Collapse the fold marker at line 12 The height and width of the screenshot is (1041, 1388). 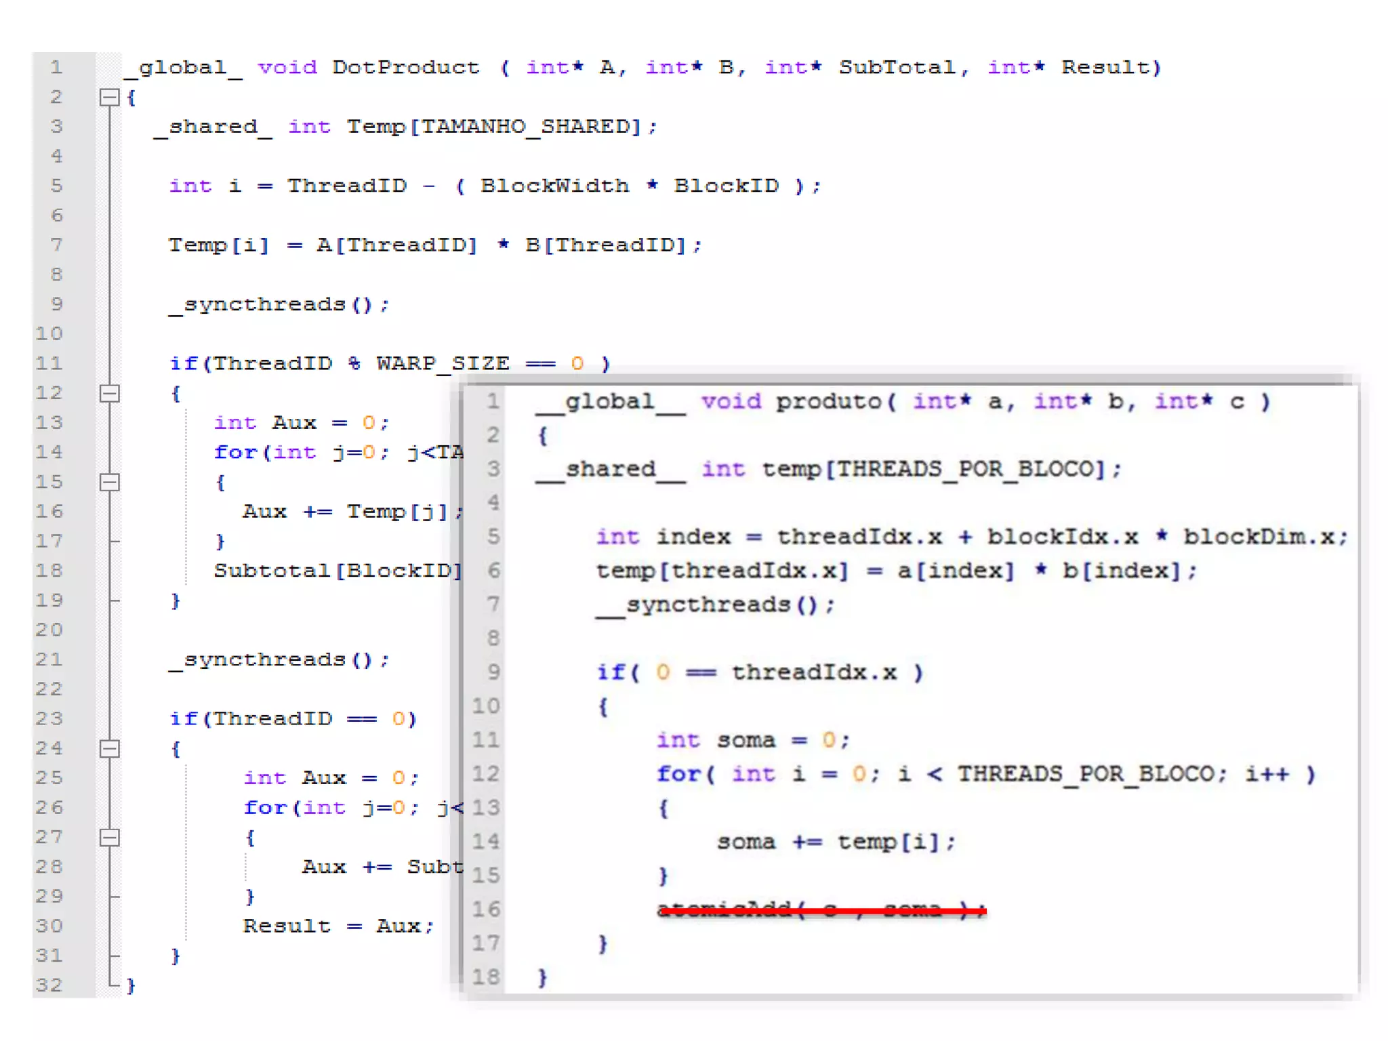[x=109, y=394]
